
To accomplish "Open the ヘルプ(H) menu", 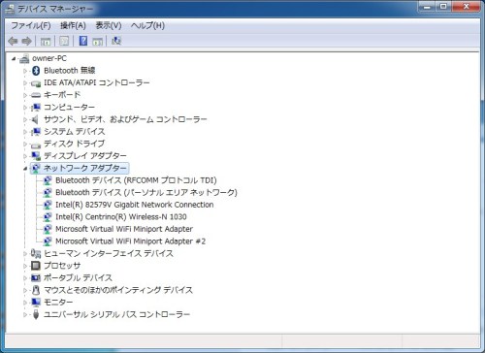I will 147,25.
